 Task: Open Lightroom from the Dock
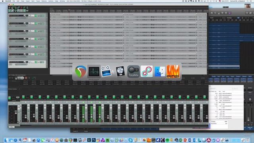pyautogui.click(x=89, y=140)
